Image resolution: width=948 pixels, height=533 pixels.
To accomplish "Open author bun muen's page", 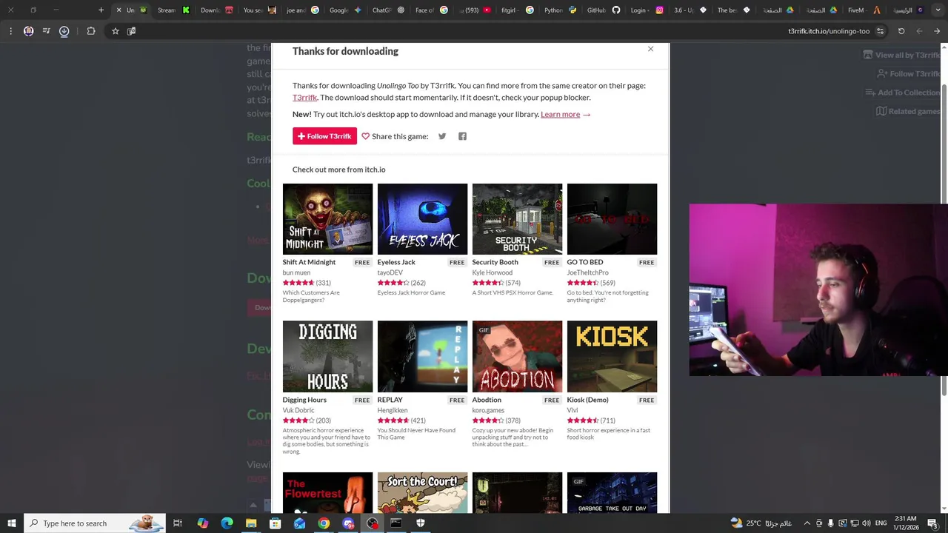I will click(296, 272).
